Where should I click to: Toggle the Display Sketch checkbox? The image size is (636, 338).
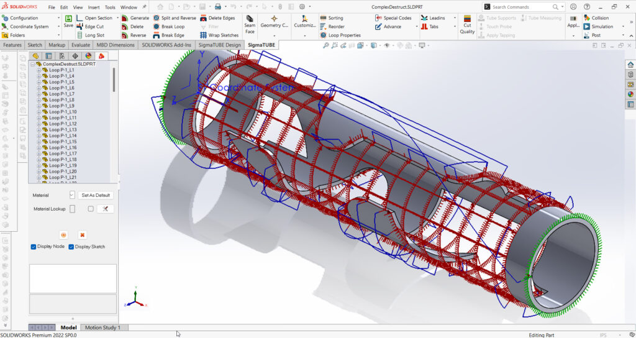pyautogui.click(x=71, y=247)
